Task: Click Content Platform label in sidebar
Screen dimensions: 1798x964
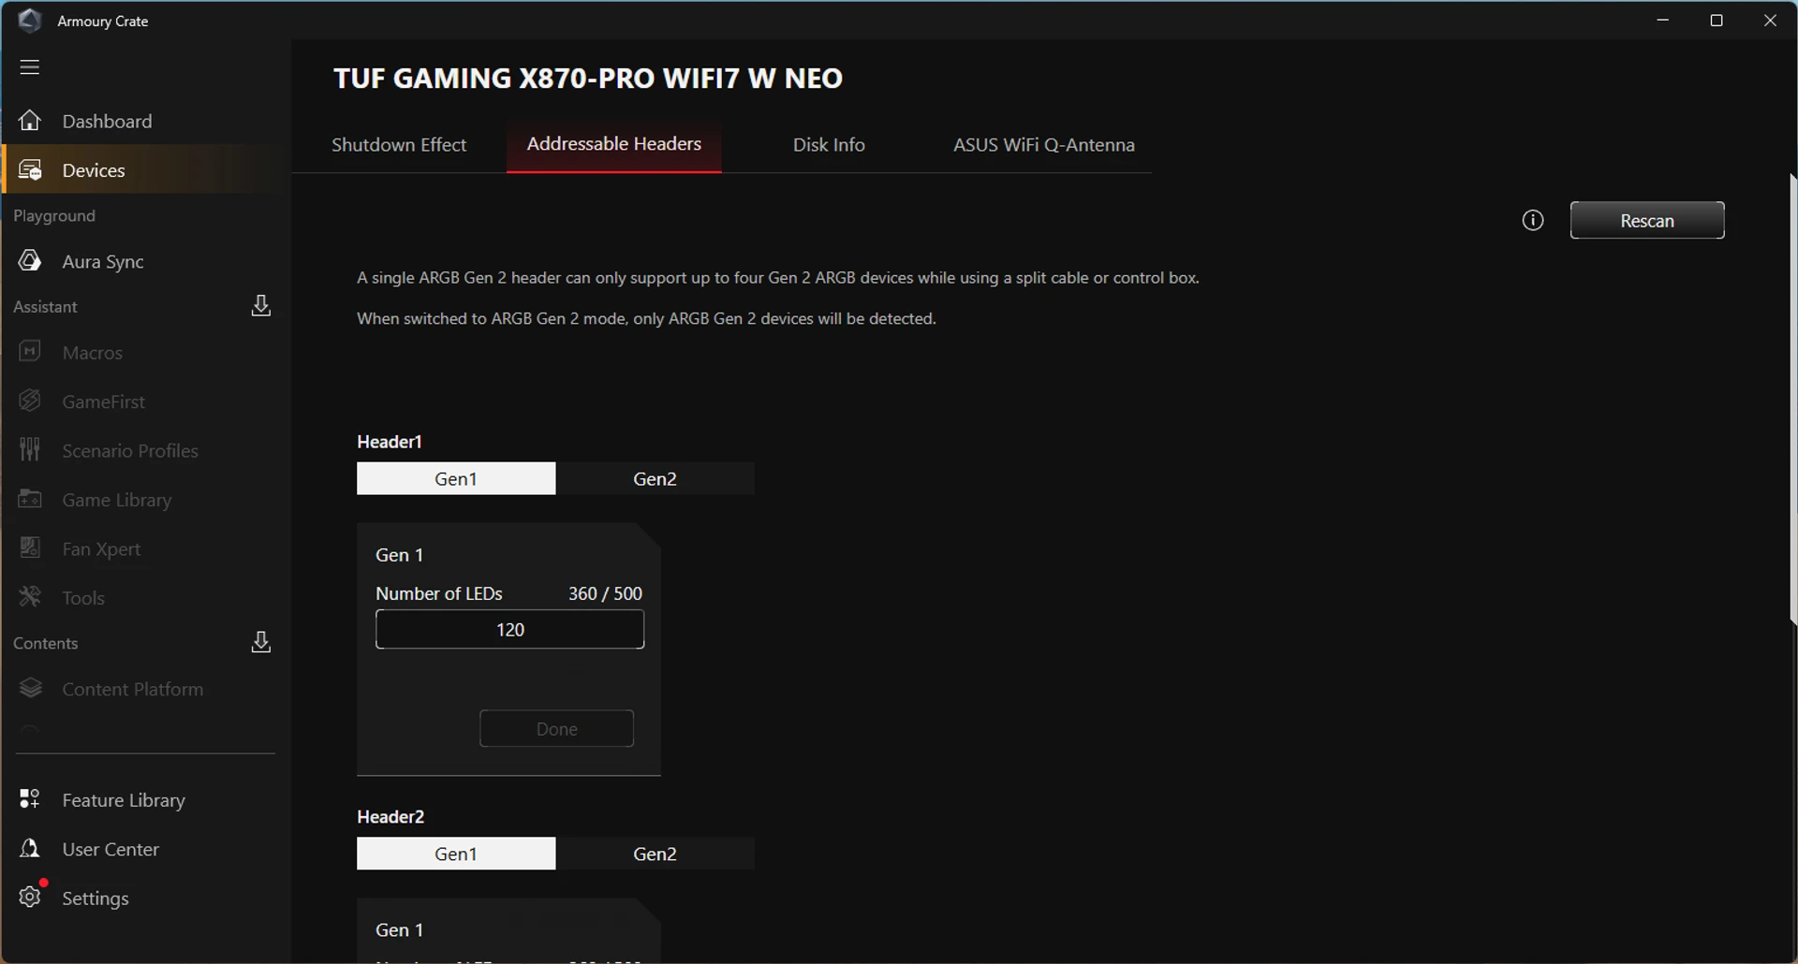Action: pos(133,690)
